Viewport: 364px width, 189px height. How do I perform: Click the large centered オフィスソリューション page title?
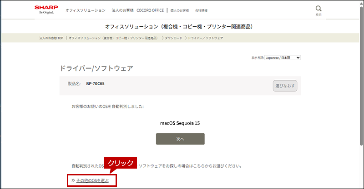(x=182, y=26)
